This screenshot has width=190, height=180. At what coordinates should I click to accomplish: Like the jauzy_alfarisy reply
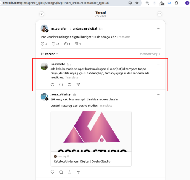(x=52, y=172)
